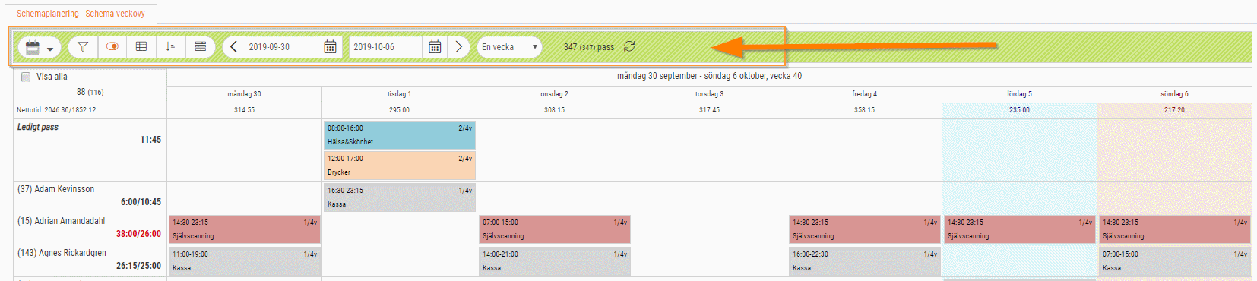
Task: Open Adrian's Sunday 14:30-23:15 Självscanning shift
Action: tap(1175, 229)
